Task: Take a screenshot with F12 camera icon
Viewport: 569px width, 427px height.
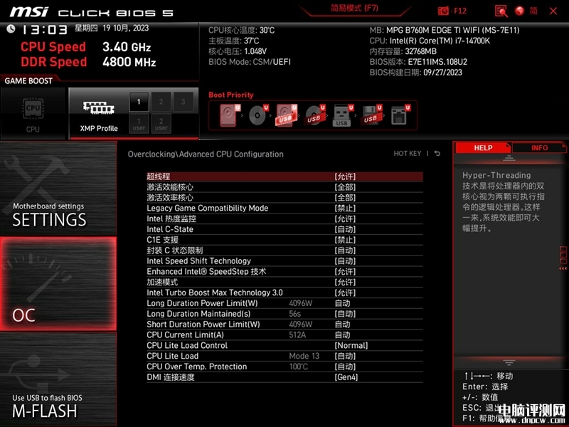Action: (443, 11)
